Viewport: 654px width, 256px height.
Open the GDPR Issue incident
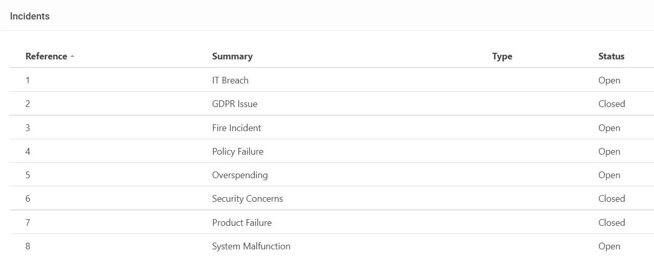pos(235,104)
